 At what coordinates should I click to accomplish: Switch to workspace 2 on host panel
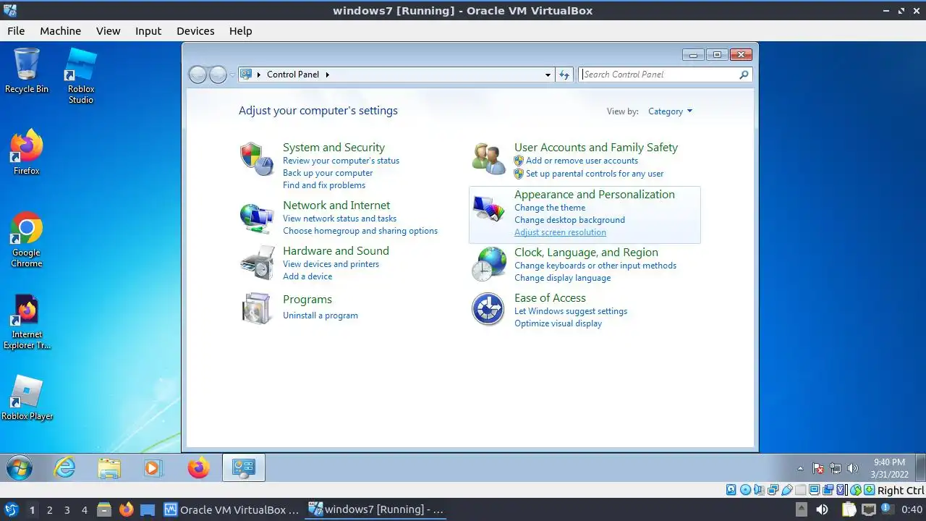(x=49, y=510)
